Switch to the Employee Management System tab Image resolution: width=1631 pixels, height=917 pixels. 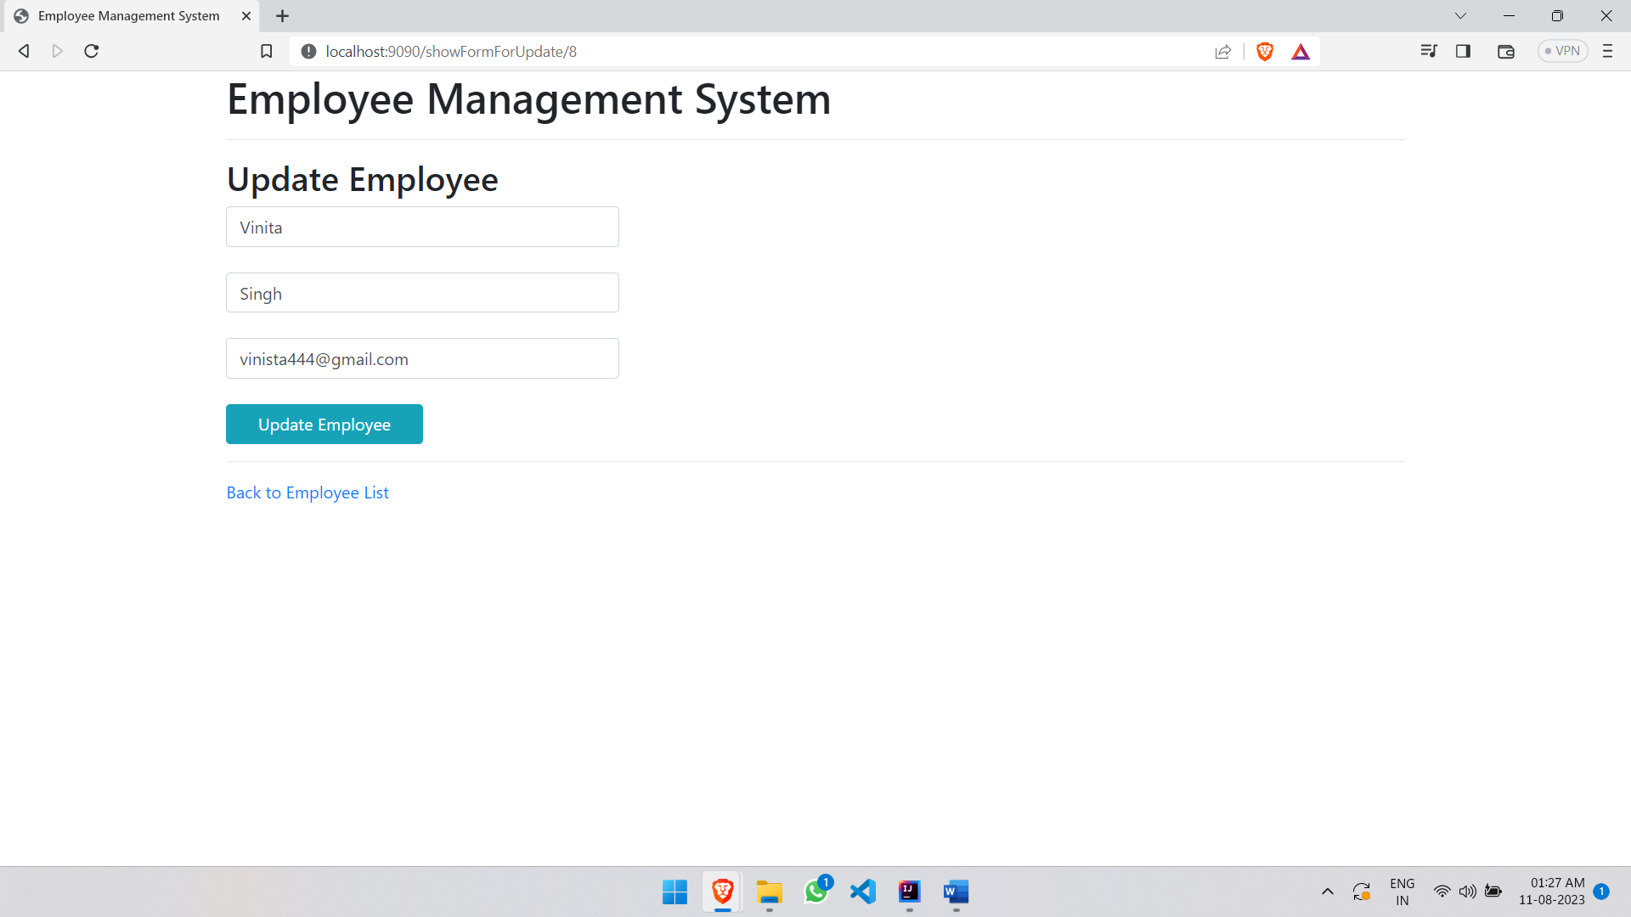click(127, 15)
